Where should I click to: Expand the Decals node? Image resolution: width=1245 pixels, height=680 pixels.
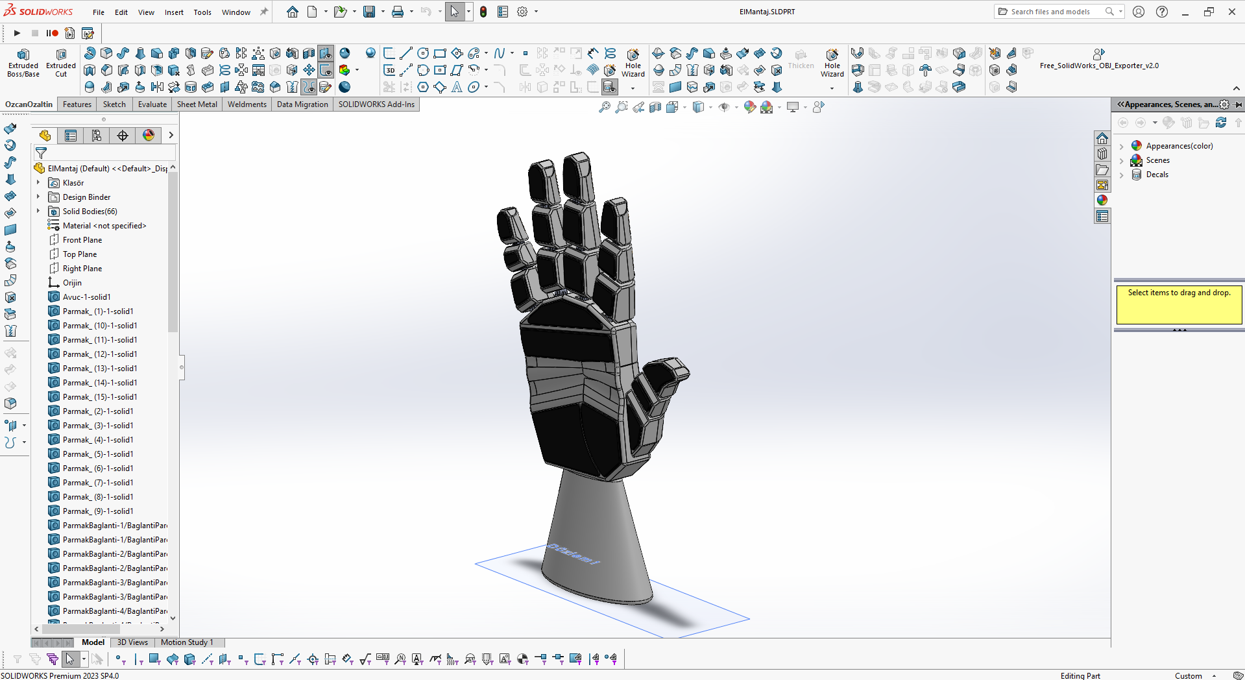(1122, 175)
